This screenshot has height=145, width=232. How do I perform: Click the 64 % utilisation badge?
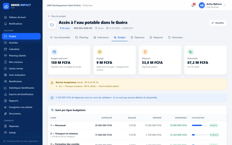(214, 126)
